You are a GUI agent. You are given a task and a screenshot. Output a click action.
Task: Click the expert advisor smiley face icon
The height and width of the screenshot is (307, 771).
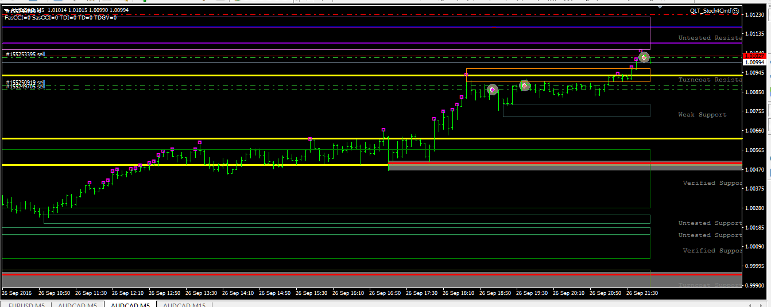(x=735, y=11)
